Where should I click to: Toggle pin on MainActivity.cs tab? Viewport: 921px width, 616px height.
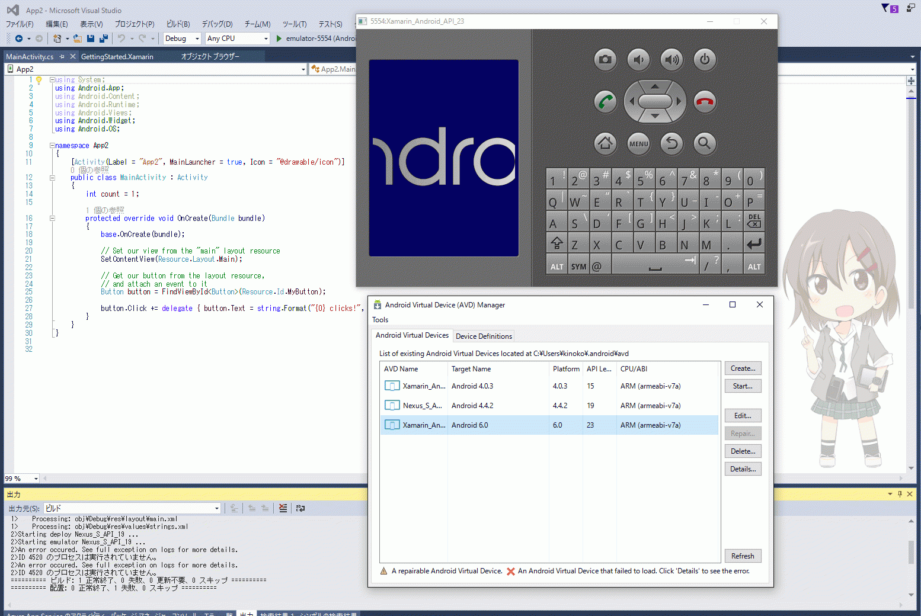click(62, 57)
